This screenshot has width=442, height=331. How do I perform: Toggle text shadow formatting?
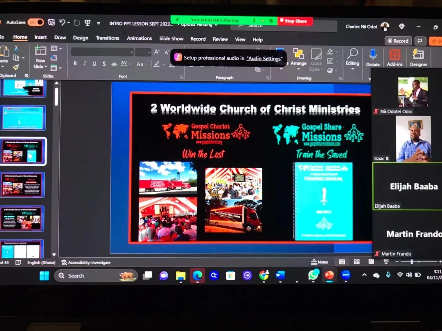pyautogui.click(x=104, y=64)
